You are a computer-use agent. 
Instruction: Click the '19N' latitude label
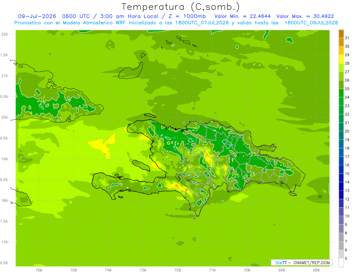pyautogui.click(x=4, y=159)
